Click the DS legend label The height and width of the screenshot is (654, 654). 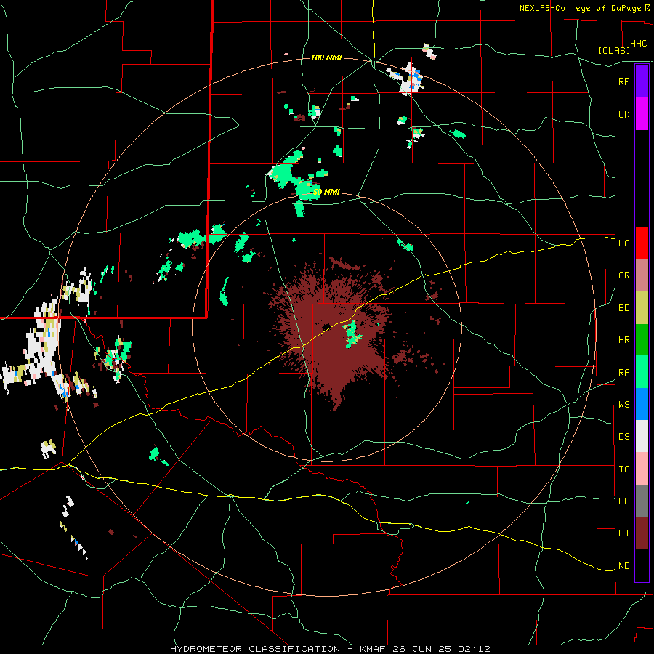tap(623, 437)
